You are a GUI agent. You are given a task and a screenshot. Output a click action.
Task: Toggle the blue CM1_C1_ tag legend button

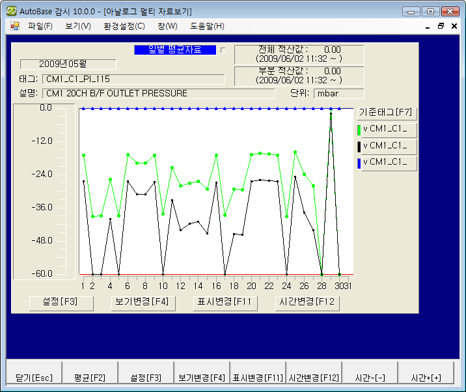click(389, 163)
